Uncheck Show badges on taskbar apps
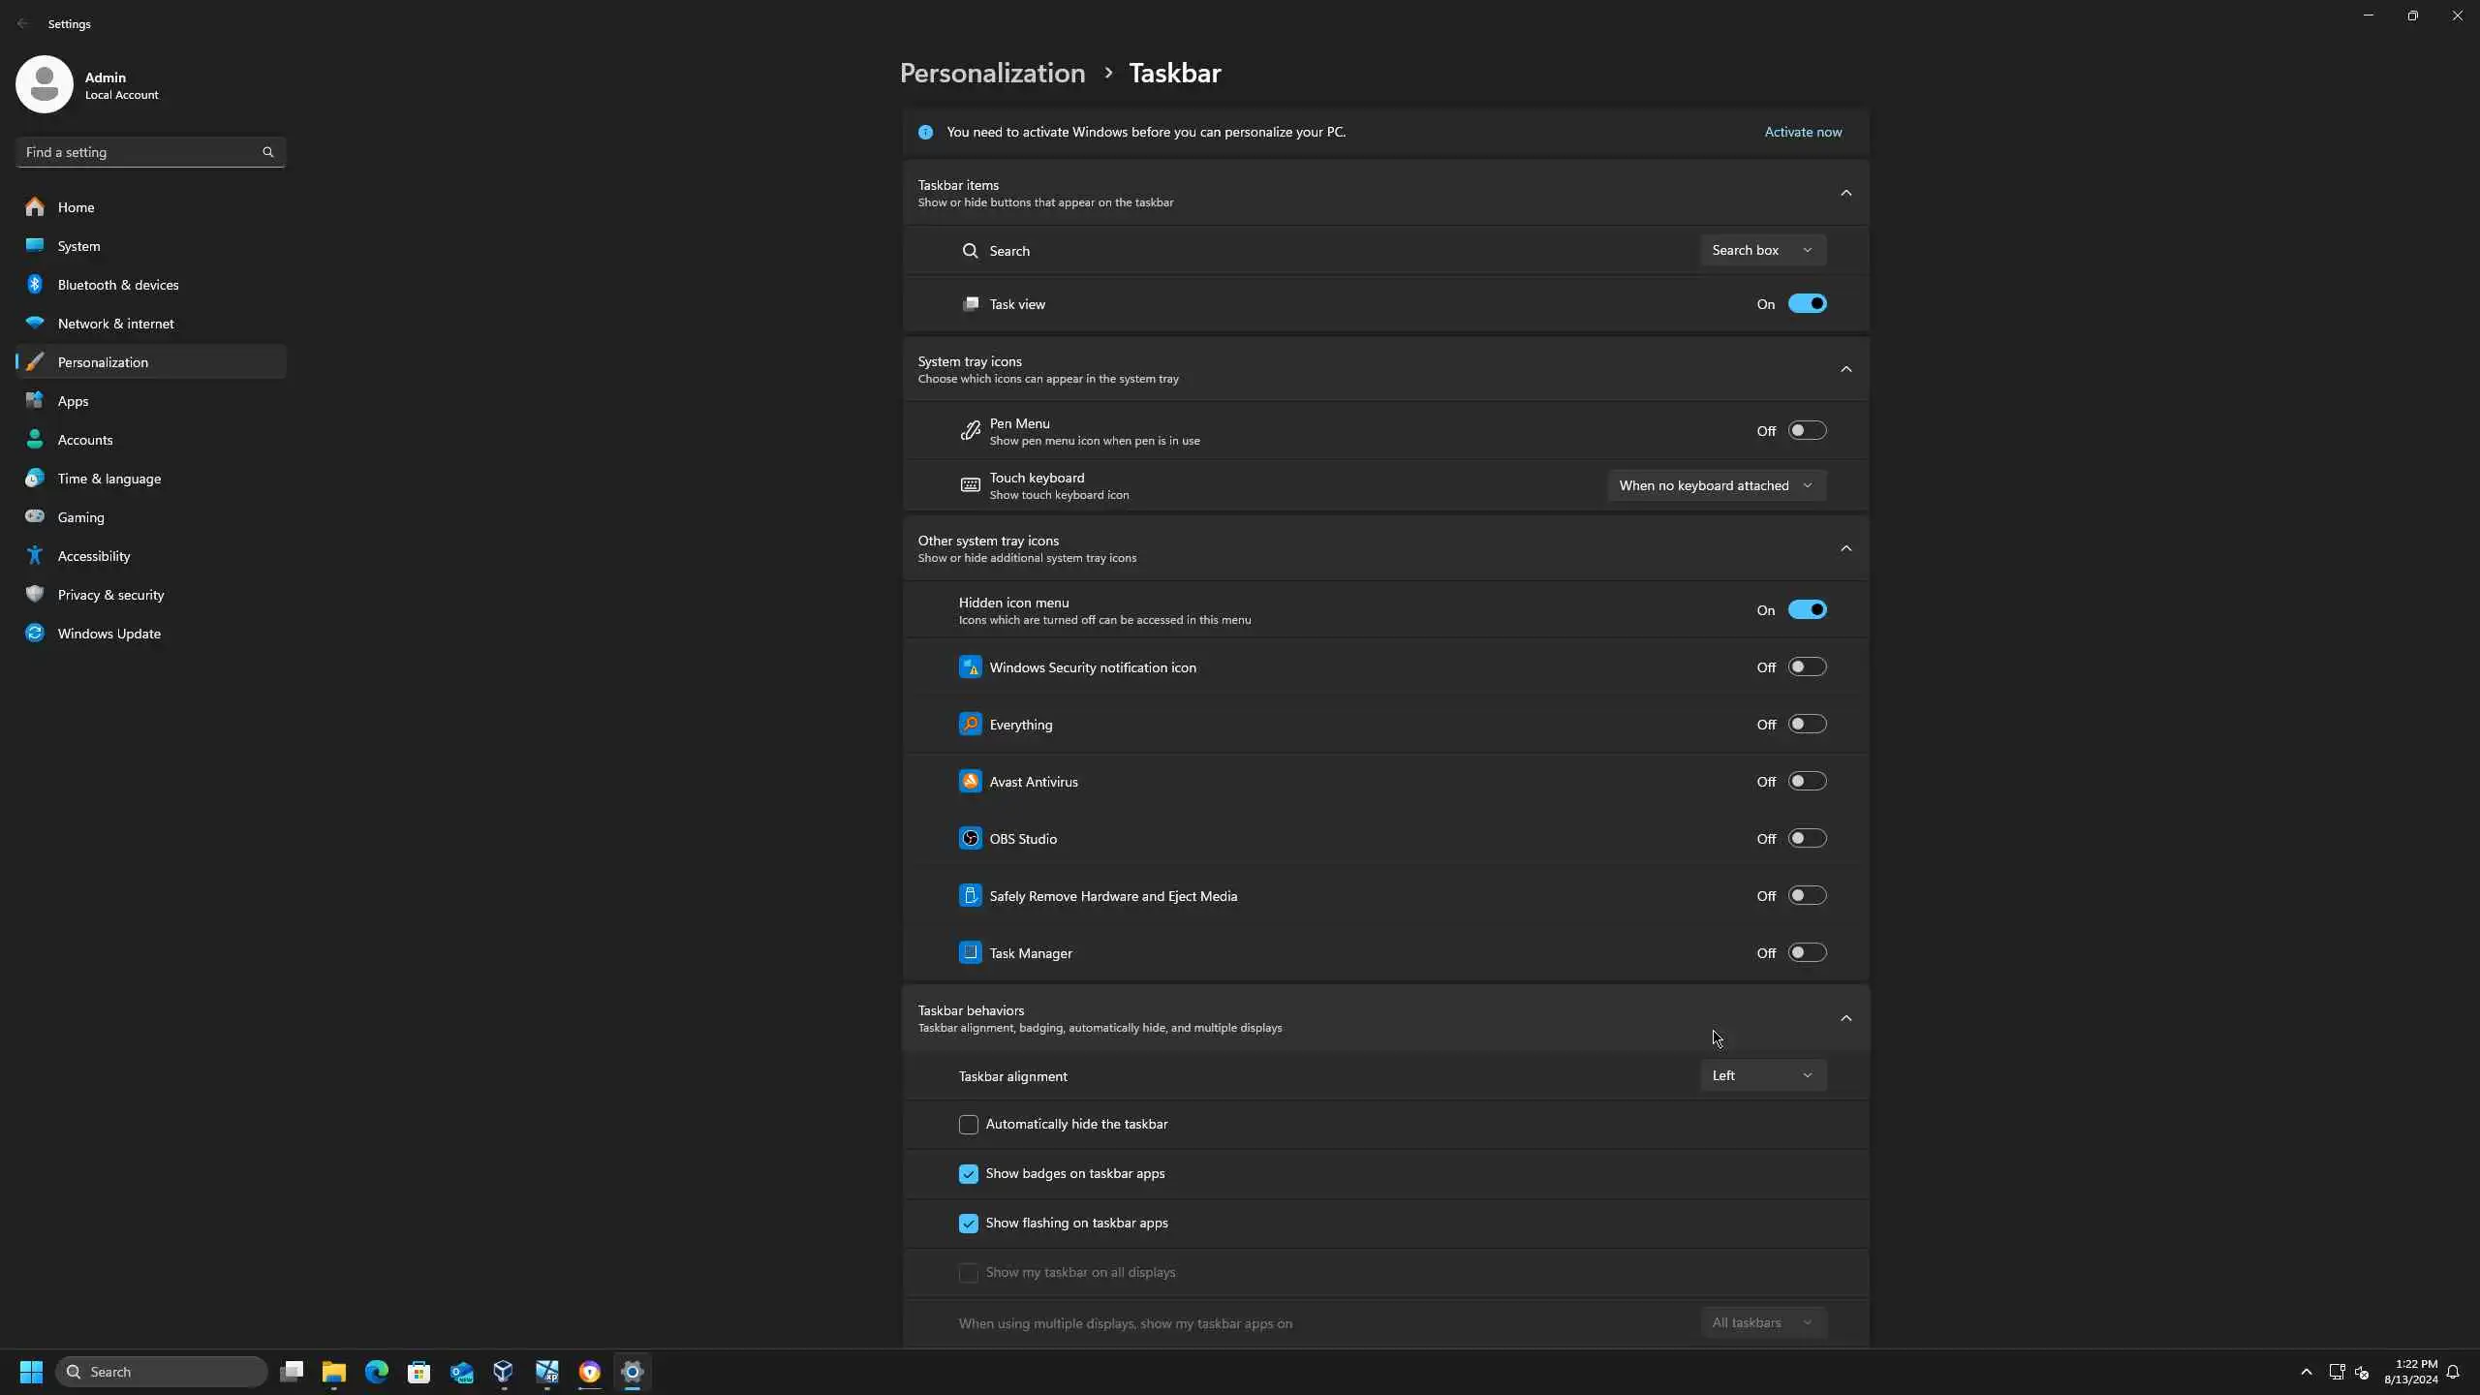Viewport: 2480px width, 1395px height. coord(969,1174)
